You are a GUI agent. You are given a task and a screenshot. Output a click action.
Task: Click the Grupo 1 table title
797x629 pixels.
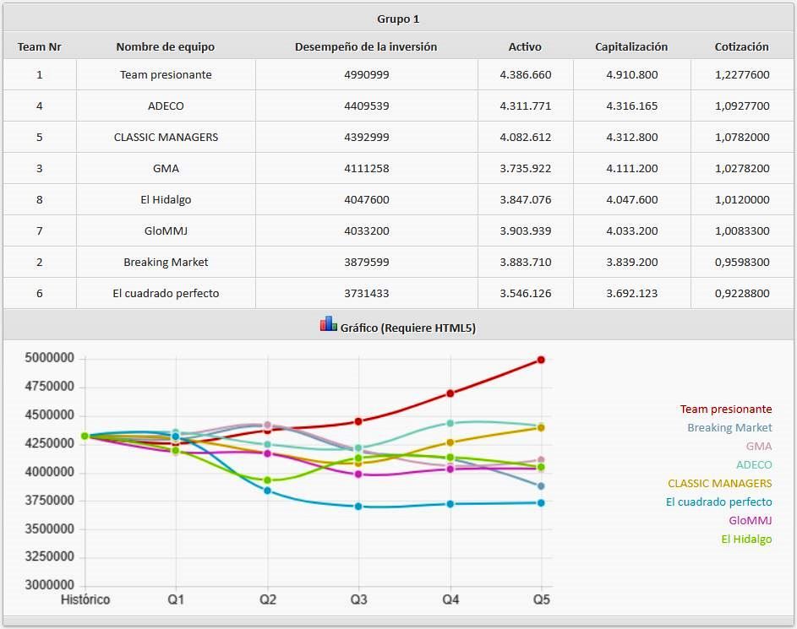(398, 19)
